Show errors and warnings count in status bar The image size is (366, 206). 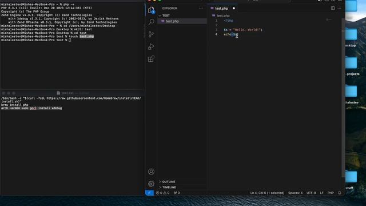point(162,193)
